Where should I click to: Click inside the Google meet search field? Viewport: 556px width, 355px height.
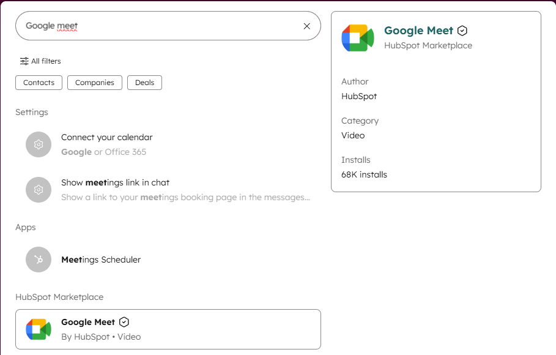pyautogui.click(x=159, y=26)
